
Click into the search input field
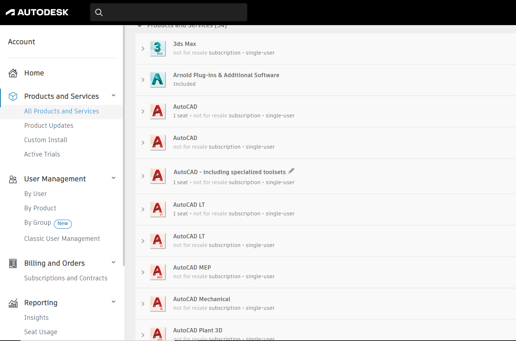point(169,12)
